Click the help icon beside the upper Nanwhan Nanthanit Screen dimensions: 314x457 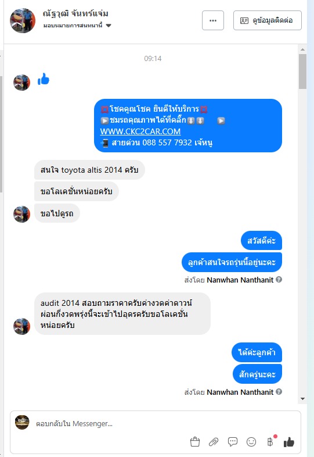coord(279,280)
